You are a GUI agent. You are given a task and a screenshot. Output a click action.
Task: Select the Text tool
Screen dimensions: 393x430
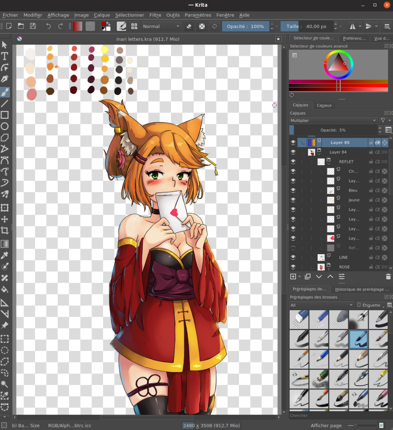tap(5, 56)
